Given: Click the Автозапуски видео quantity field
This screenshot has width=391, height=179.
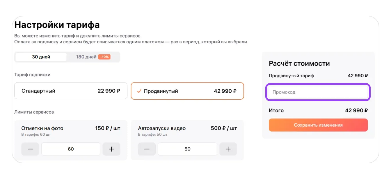Looking at the screenshot, I should 187,149.
